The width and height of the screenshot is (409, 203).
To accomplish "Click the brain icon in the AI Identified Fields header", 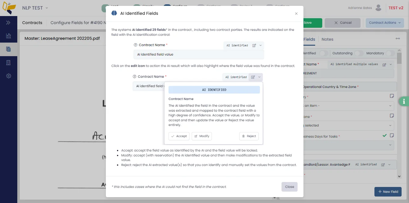I will [x=114, y=13].
